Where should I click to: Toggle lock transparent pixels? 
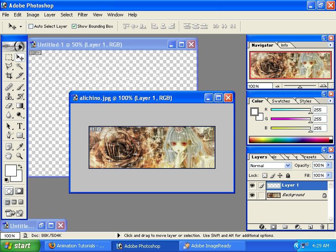(265, 176)
